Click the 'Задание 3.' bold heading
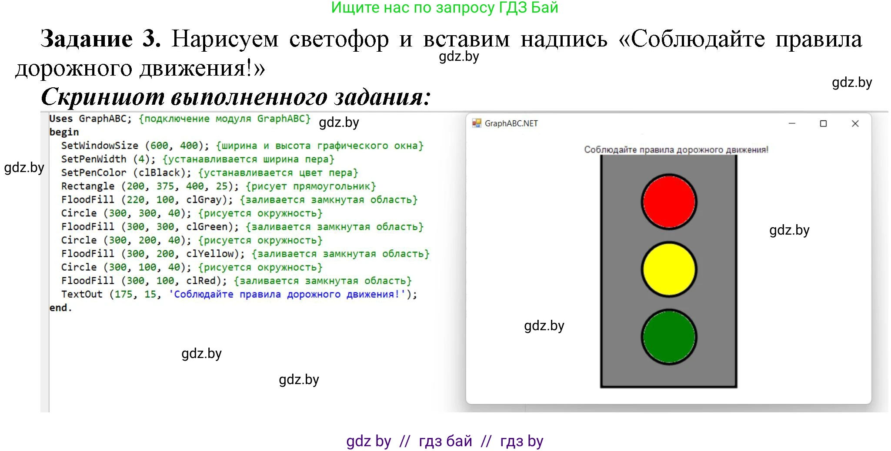 pyautogui.click(x=100, y=39)
